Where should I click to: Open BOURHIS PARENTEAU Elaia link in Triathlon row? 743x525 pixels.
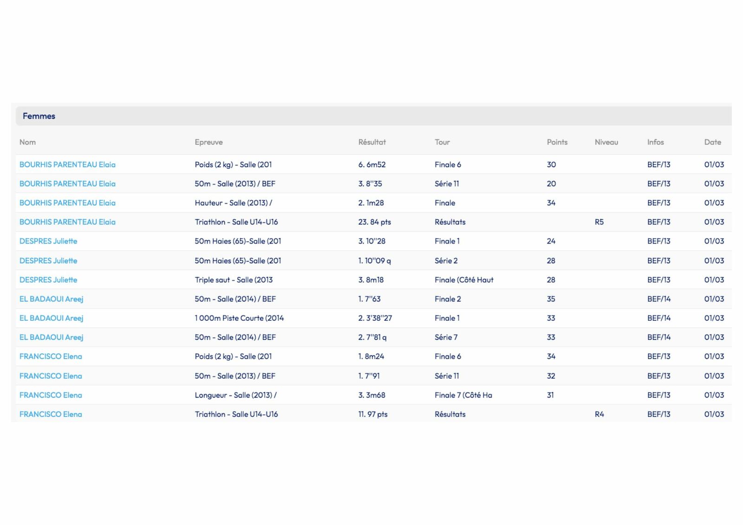(x=67, y=222)
